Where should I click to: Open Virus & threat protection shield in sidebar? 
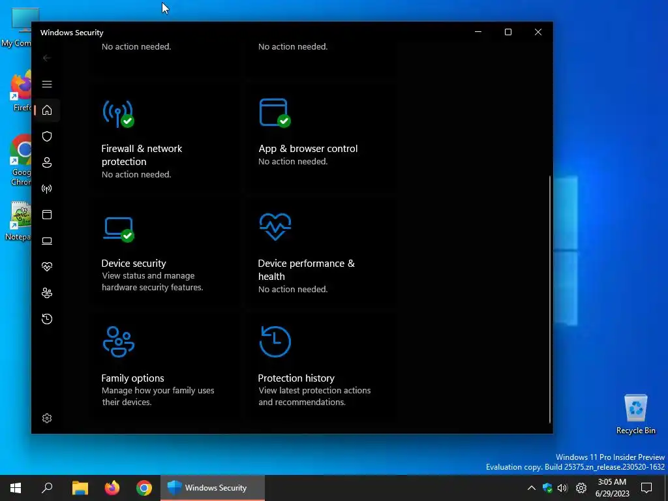47,136
